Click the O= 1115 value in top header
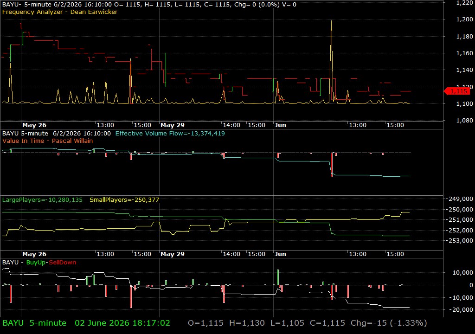The width and height of the screenshot is (475, 334). pos(127,5)
